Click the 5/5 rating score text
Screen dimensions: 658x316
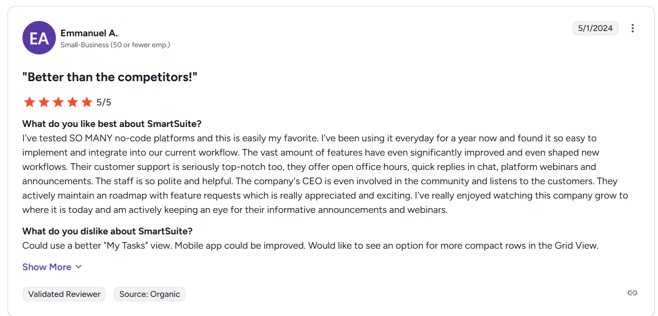[x=104, y=102]
